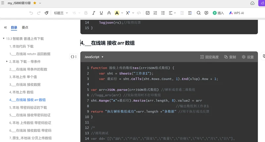
Task: Go to outline item 7, 原生_本地端 分页上传数组
Action: click(30, 138)
